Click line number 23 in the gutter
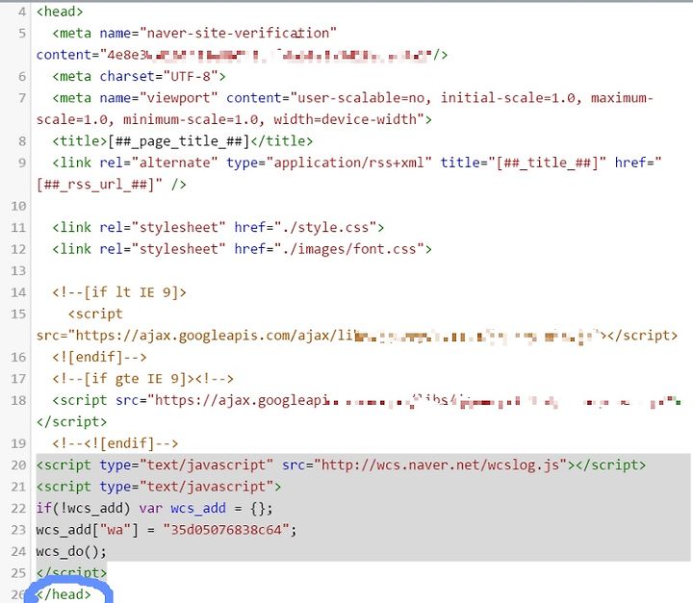 coord(18,530)
